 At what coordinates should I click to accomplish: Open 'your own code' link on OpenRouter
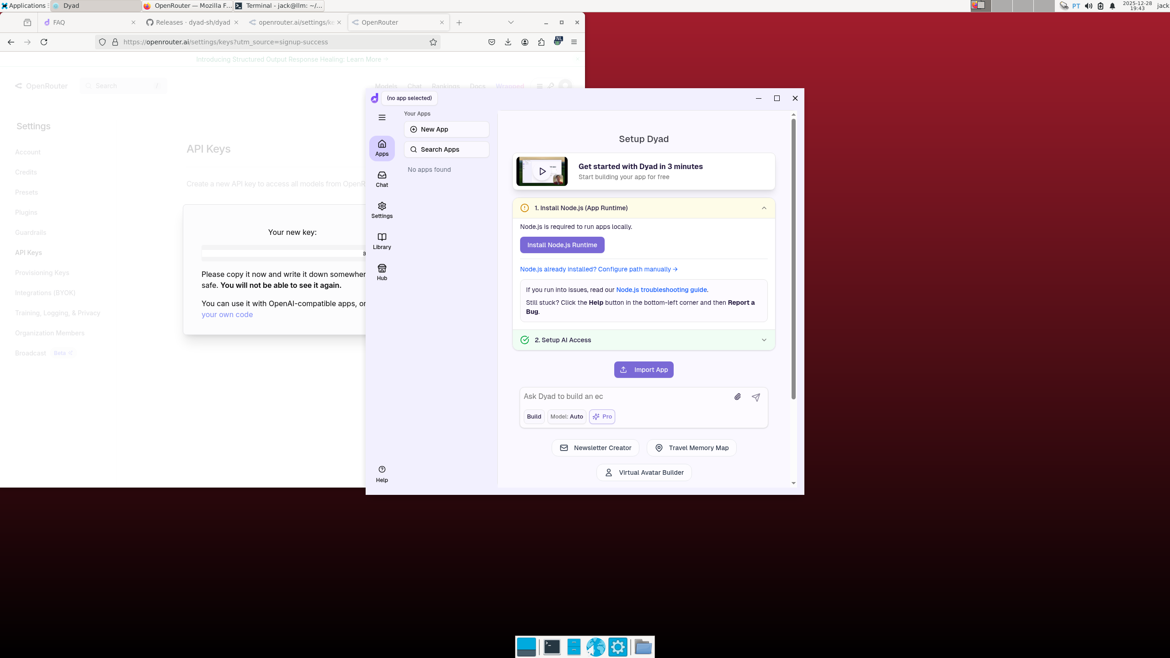(227, 314)
